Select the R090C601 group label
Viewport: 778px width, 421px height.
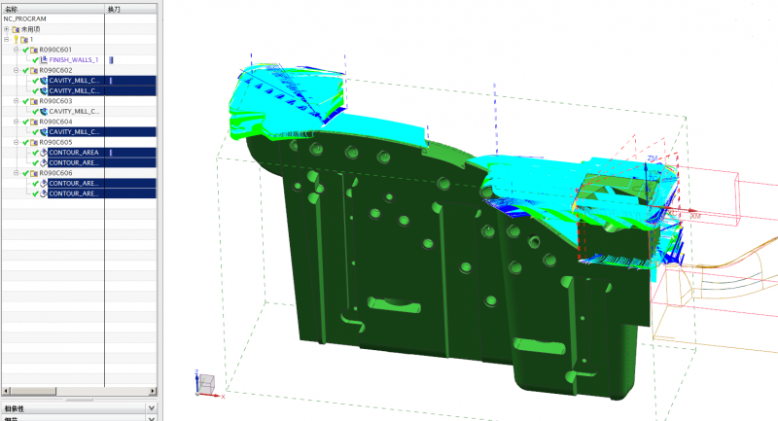click(55, 50)
